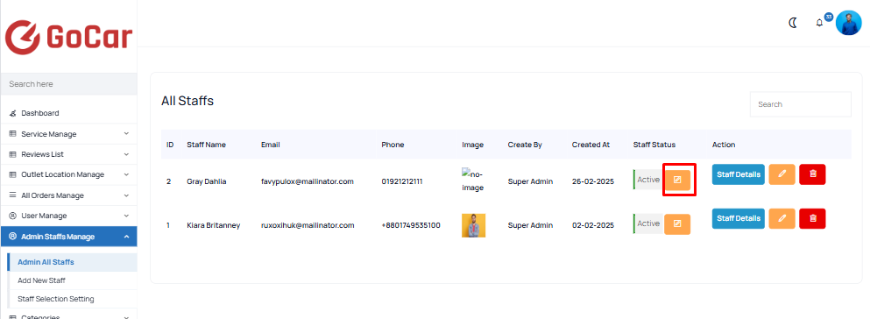
Task: Click Email column header
Action: coord(270,145)
